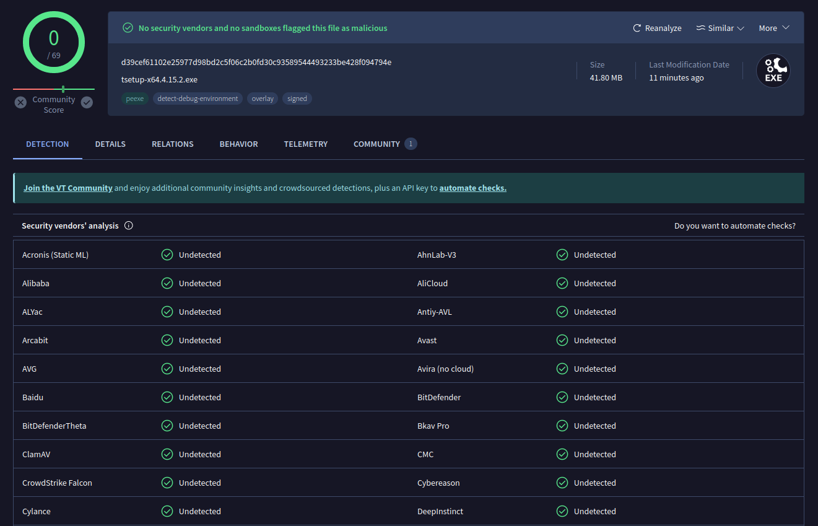Click the Bkav Pro undetected check icon
818x526 pixels.
562,426
